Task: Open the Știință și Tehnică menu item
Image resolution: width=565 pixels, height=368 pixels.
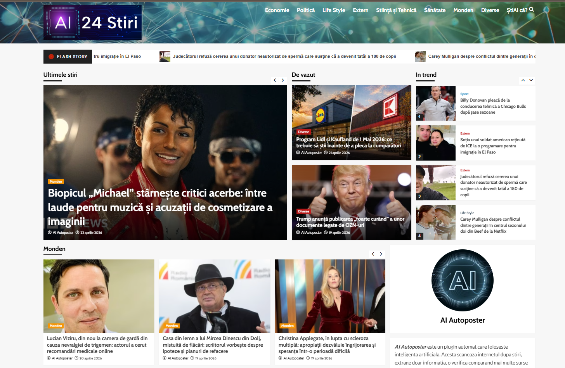Action: (x=396, y=10)
